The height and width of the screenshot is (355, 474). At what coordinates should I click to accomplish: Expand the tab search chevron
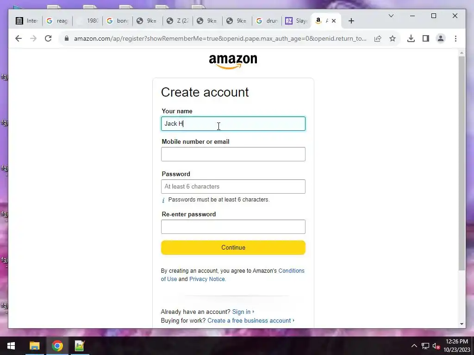pos(391,16)
